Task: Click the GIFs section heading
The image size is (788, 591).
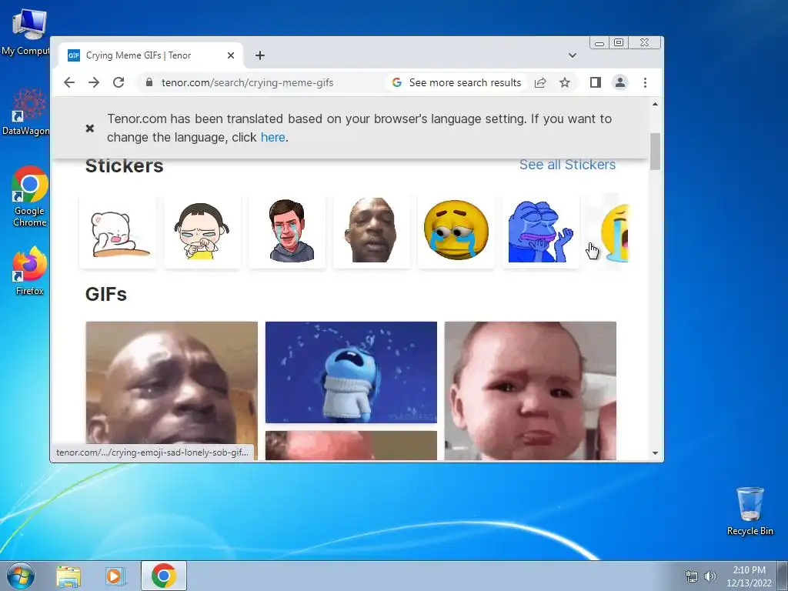Action: point(106,294)
